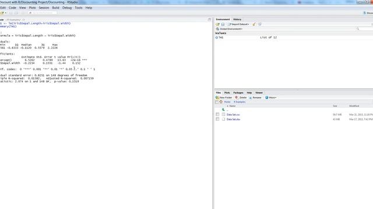Switch to the Help tab in lower pane
Viewport: 373px width, 209px height.
coord(249,93)
